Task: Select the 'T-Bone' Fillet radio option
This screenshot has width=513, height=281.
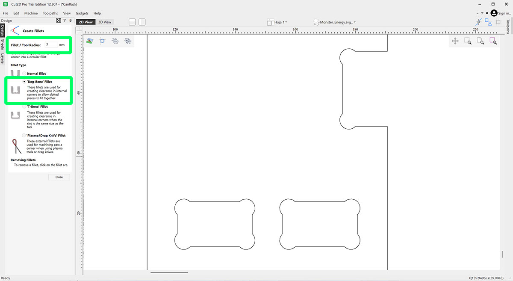Action: coord(24,106)
